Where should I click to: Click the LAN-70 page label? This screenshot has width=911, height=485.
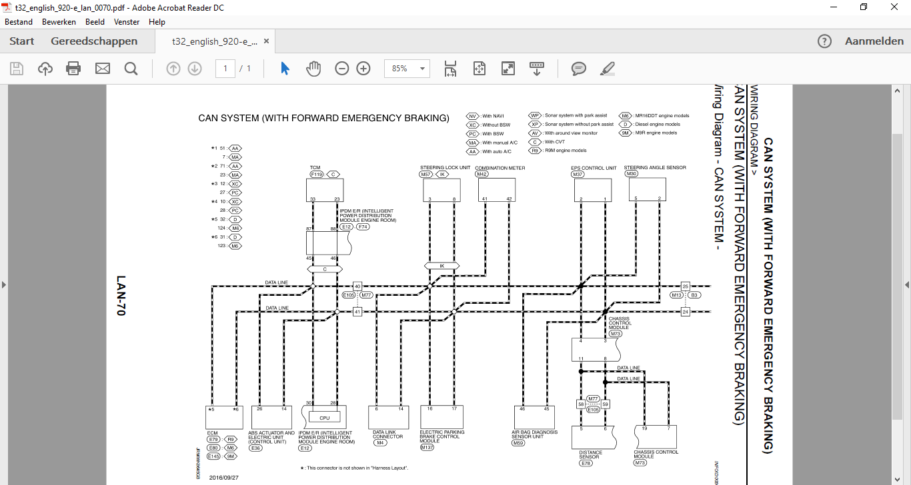pos(121,295)
